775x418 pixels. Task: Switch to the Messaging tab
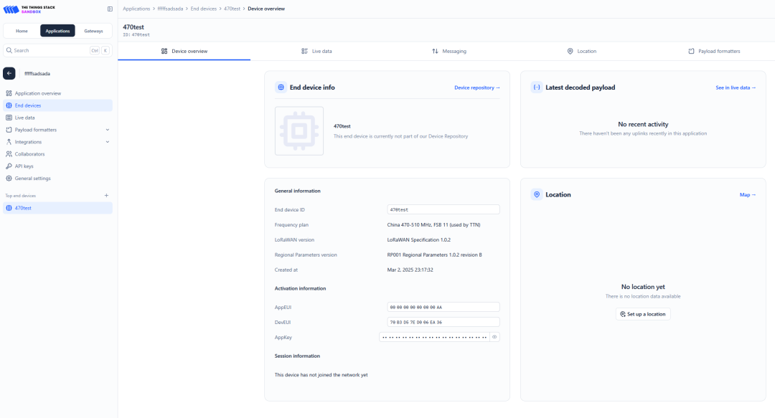(x=448, y=51)
